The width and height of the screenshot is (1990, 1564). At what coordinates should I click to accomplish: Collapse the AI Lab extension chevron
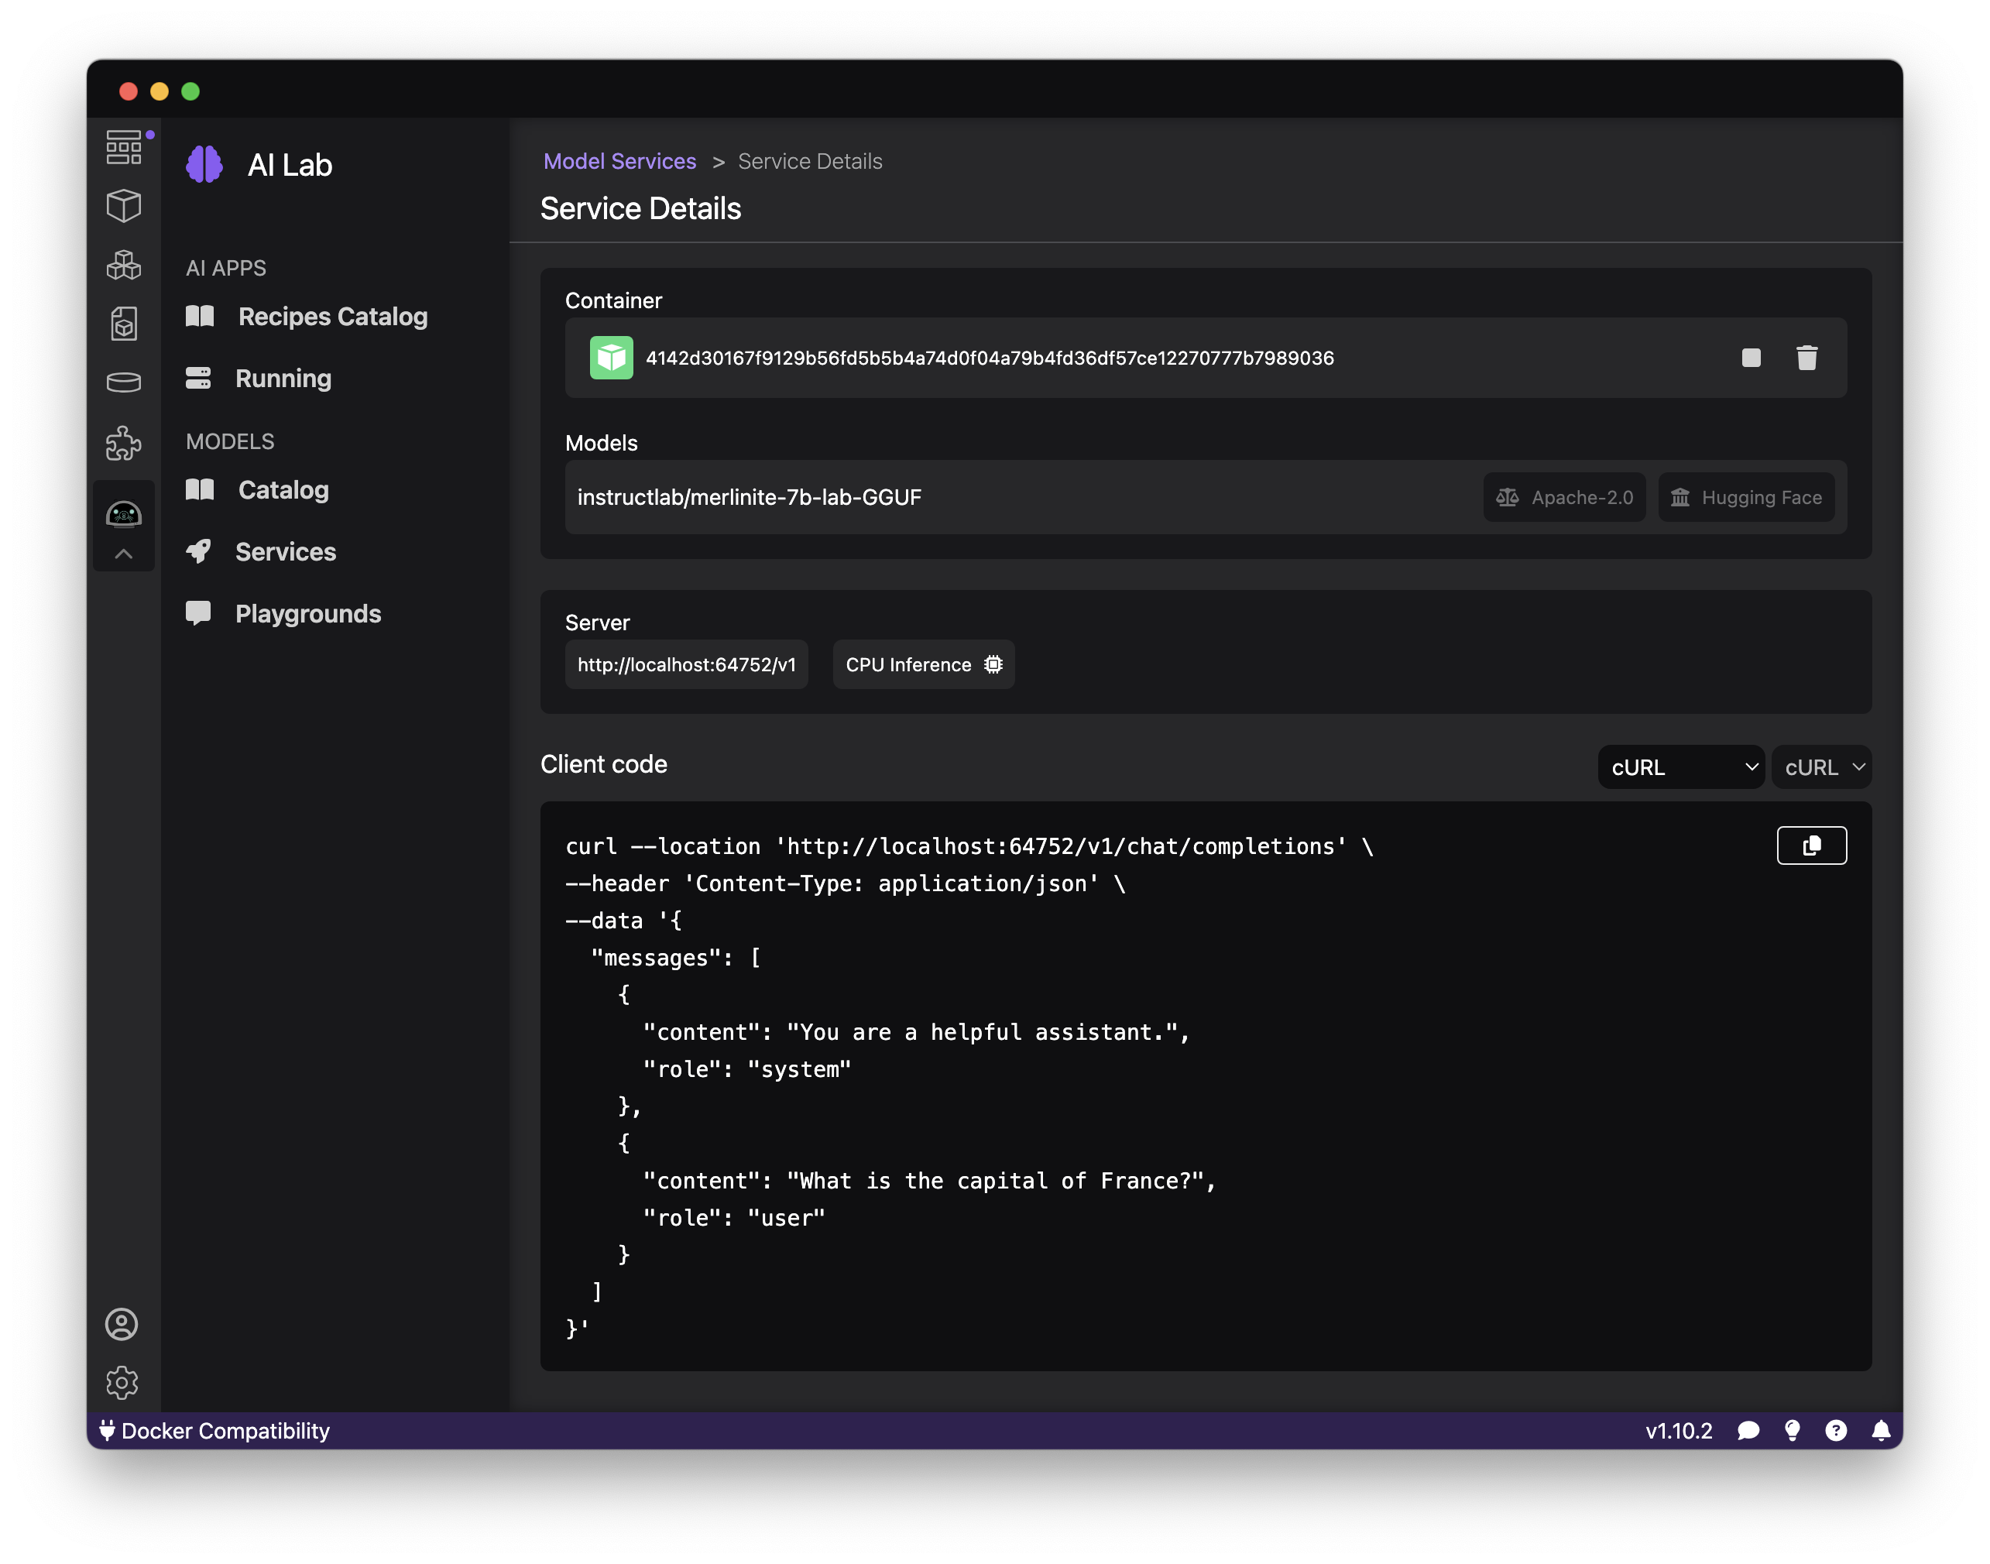(124, 554)
